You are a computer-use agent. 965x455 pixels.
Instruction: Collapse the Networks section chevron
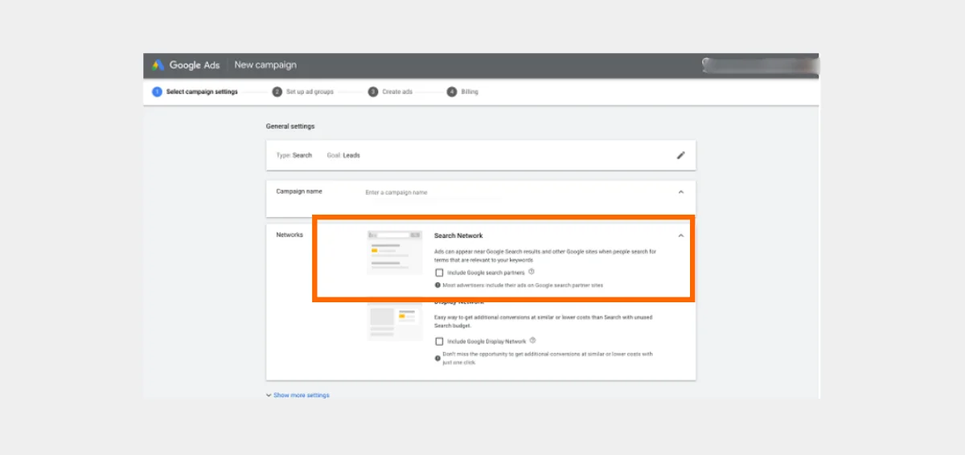tap(681, 236)
